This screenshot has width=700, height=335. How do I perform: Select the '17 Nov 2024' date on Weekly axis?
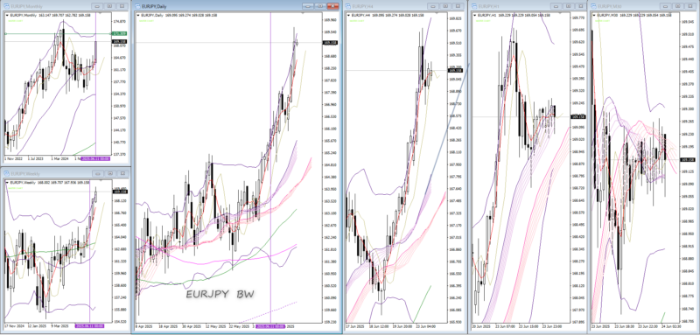[13, 325]
